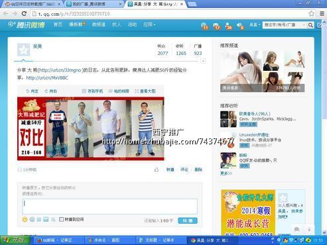Click 收听全部 under 欧美音乐人

pos(248,124)
